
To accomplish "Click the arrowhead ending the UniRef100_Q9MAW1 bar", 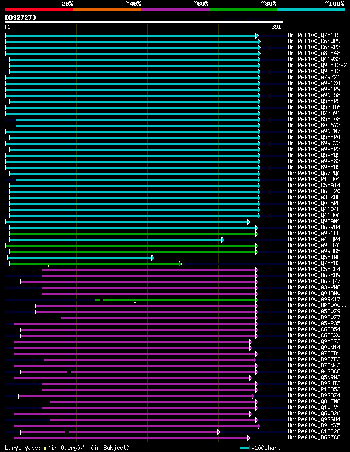I will (x=249, y=222).
